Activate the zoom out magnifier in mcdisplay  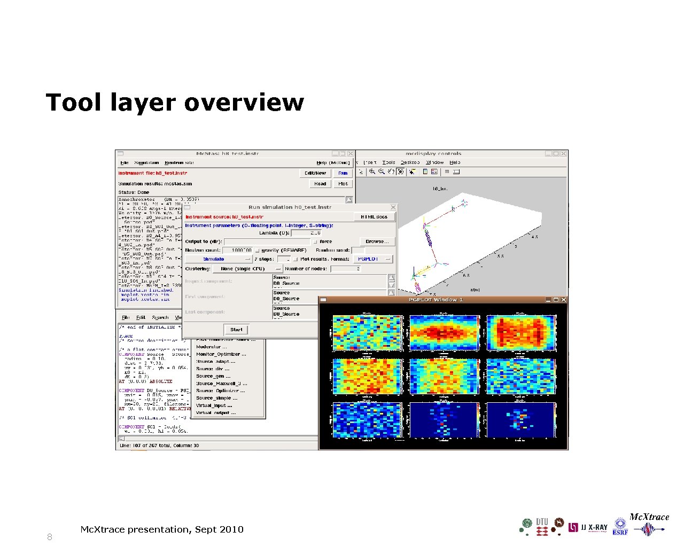382,172
